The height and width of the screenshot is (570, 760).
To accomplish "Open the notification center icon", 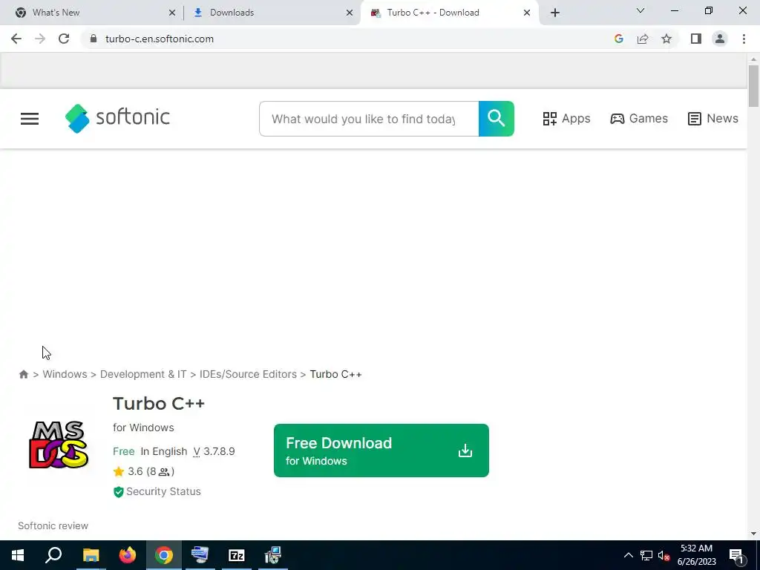I will click(737, 555).
